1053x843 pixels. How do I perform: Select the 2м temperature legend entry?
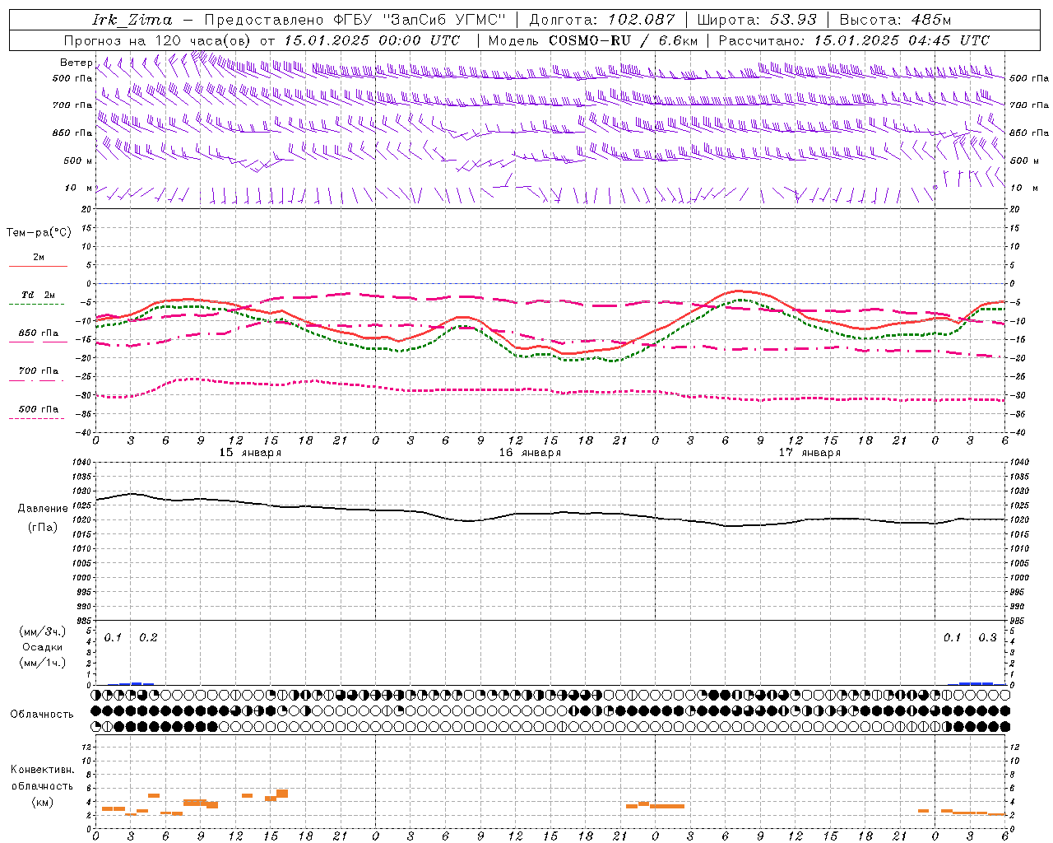pyautogui.click(x=39, y=257)
